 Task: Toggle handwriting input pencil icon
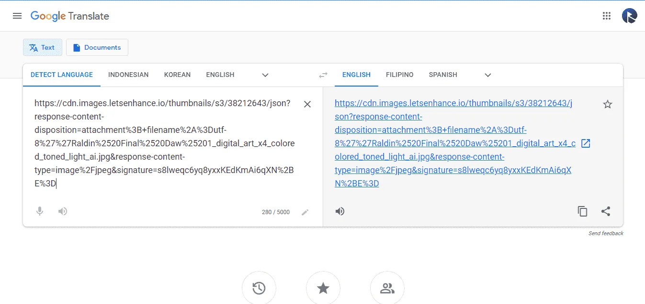305,212
